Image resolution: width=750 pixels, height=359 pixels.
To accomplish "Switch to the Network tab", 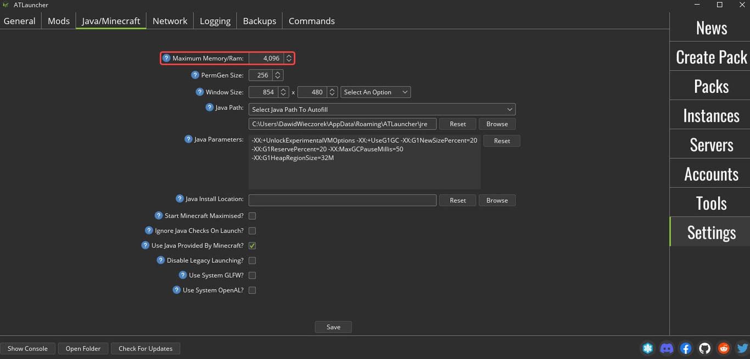I will pyautogui.click(x=170, y=20).
